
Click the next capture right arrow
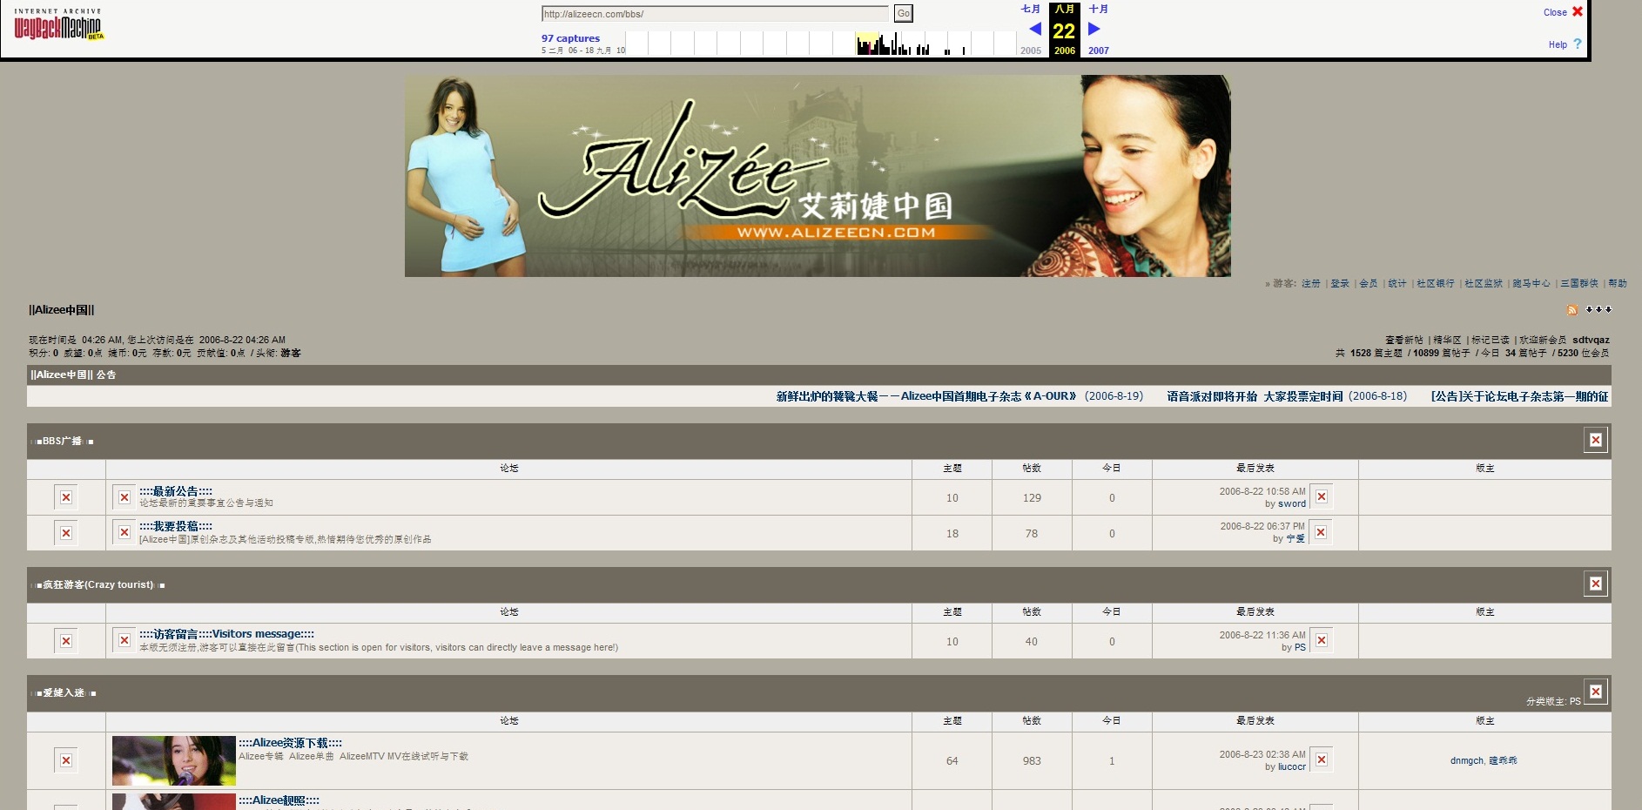click(x=1094, y=29)
